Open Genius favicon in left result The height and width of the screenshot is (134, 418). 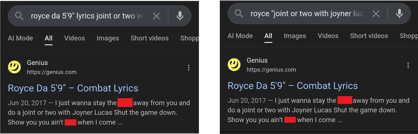14,67
